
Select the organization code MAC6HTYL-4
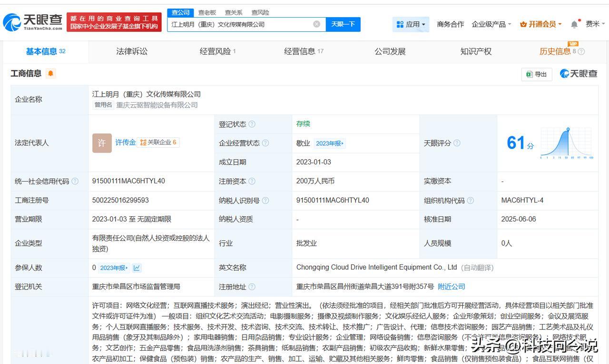(x=522, y=201)
